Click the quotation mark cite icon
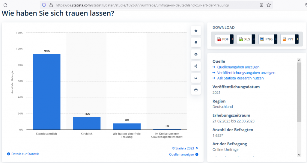Screen dimensions: 307x163 196,78
